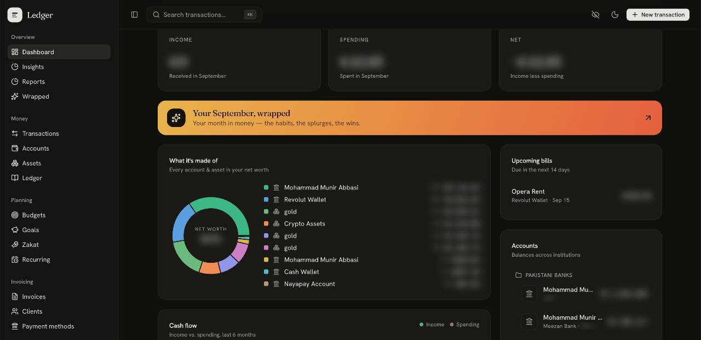Open the Insights page
Screen dimensions: 701x340
coord(59,67)
